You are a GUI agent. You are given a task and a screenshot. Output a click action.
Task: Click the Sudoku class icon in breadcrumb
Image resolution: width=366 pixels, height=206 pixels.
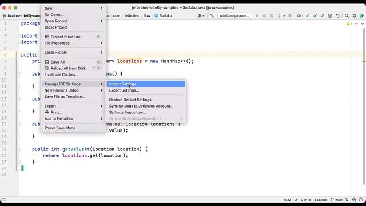tap(156, 15)
